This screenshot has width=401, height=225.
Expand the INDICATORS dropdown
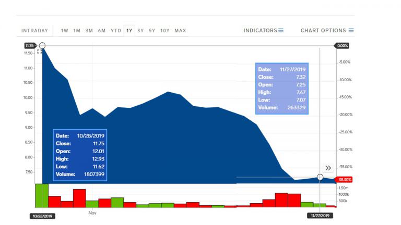tap(263, 30)
